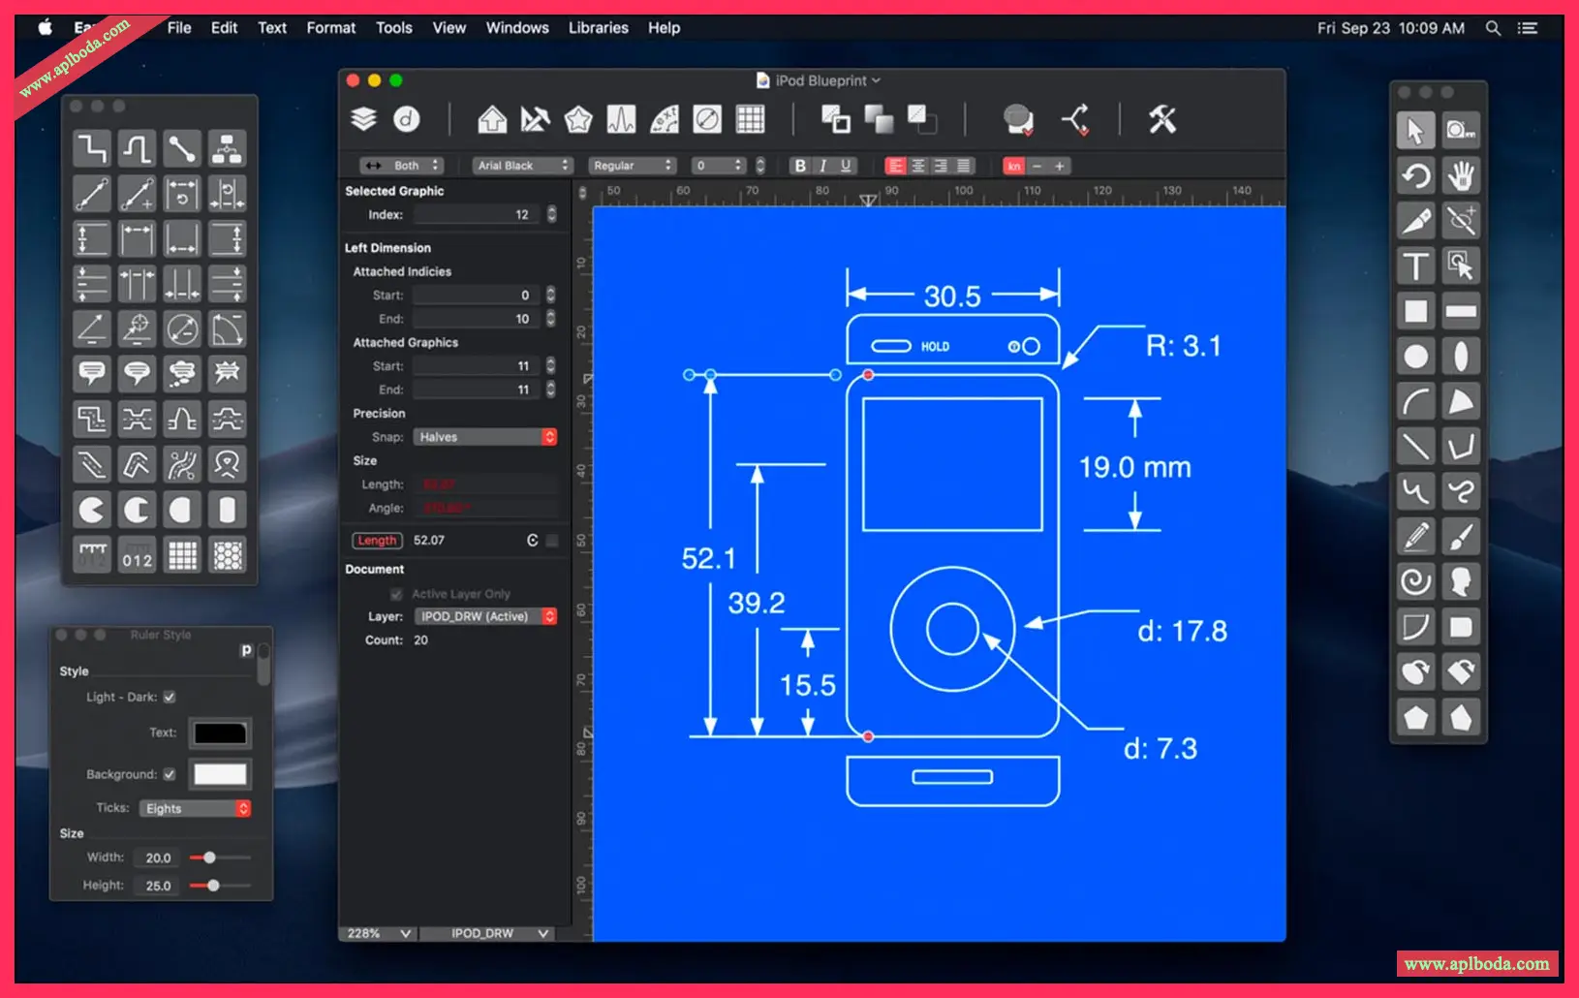Open the hammer and wrench tools icon
Image resolution: width=1579 pixels, height=998 pixels.
pos(1161,119)
